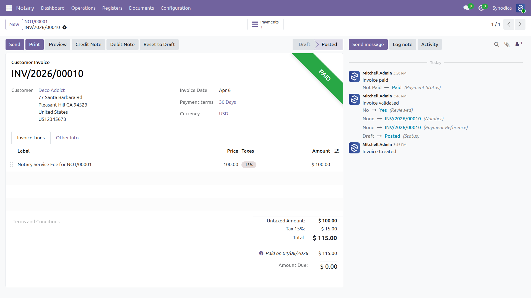Click Reset to Draft
Screen dimensions: 531x298
click(x=159, y=44)
